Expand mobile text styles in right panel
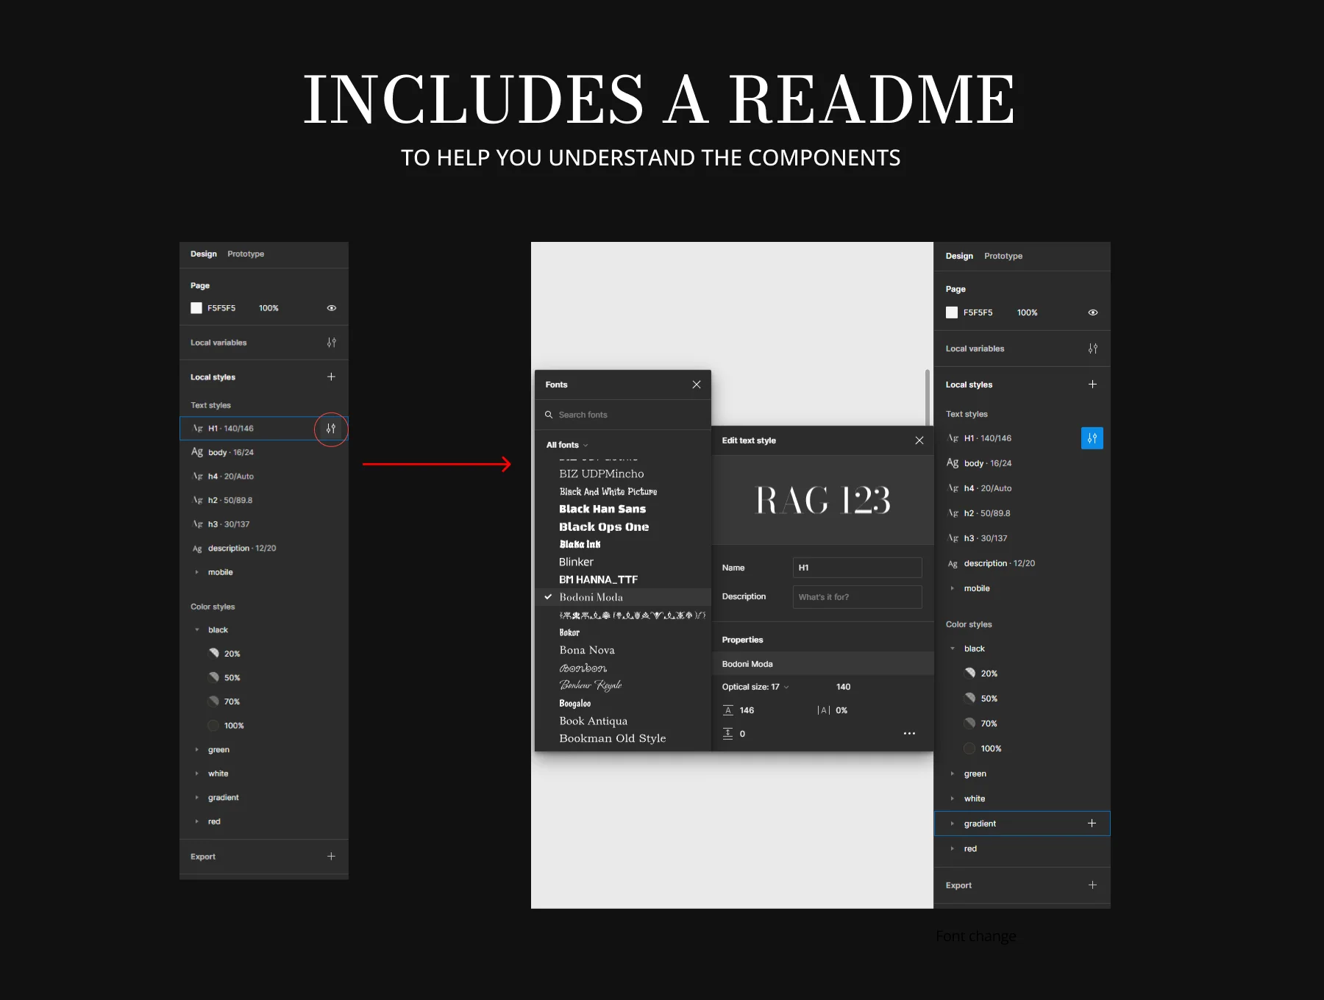The image size is (1324, 1000). pos(953,588)
